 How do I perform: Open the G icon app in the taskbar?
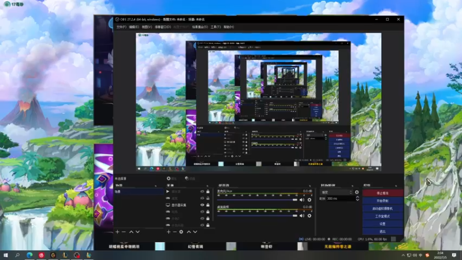tap(53, 255)
